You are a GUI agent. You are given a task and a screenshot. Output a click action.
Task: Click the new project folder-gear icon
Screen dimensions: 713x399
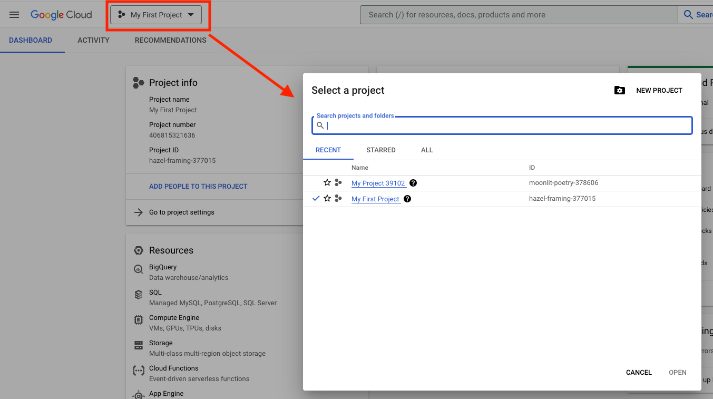coord(620,91)
